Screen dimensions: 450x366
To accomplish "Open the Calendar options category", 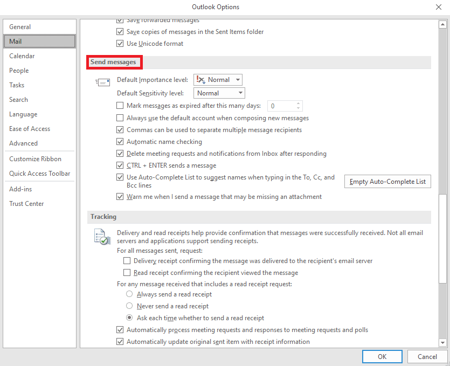I will pyautogui.click(x=39, y=56).
